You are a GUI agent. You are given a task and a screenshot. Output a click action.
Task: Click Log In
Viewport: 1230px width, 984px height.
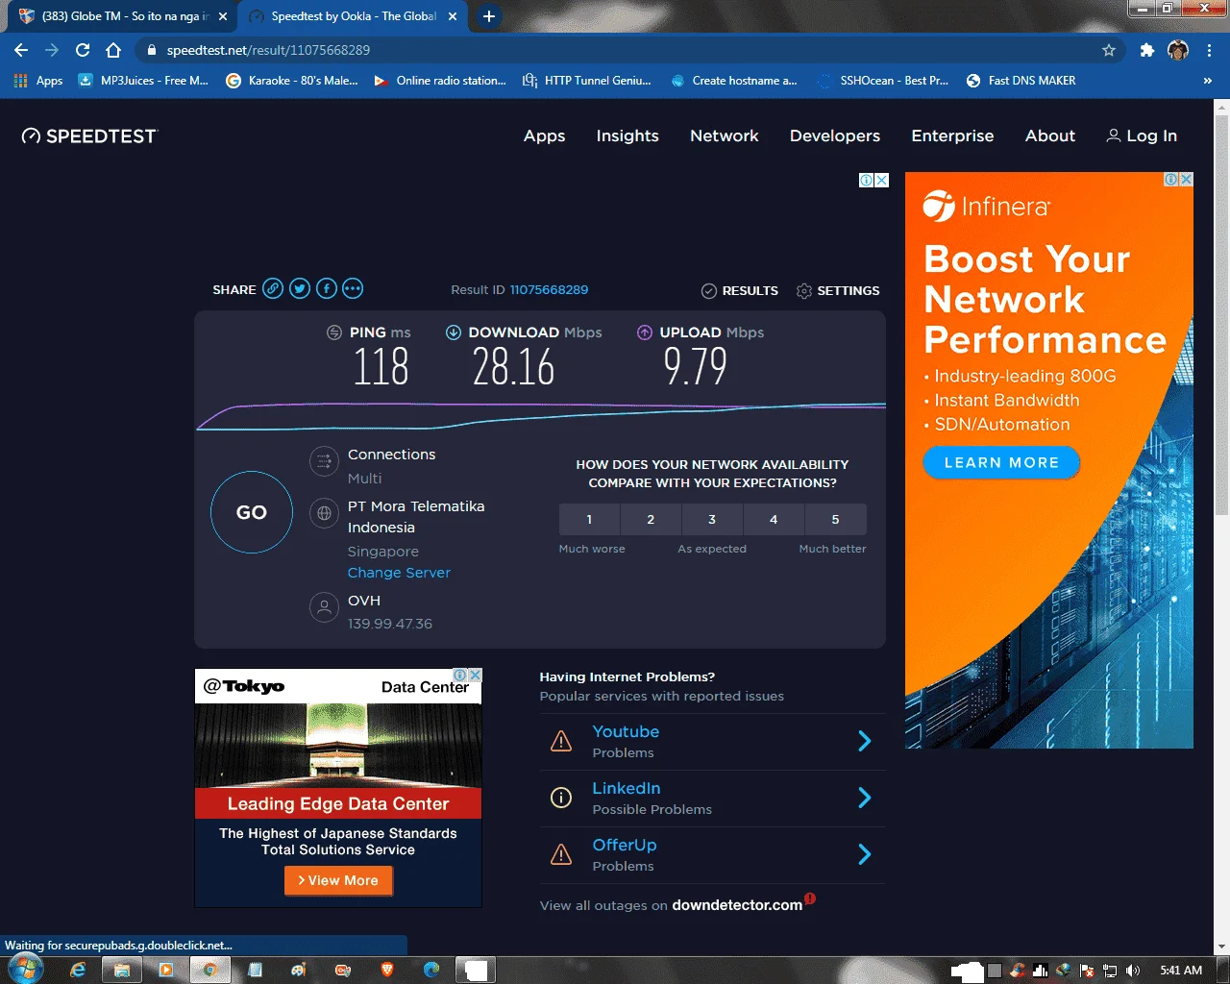click(x=1142, y=135)
